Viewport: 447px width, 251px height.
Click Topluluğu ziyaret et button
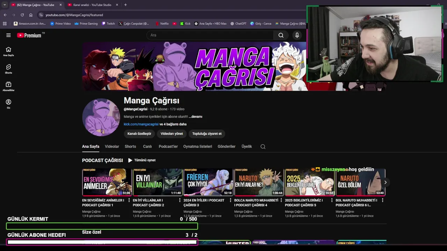coord(207,134)
